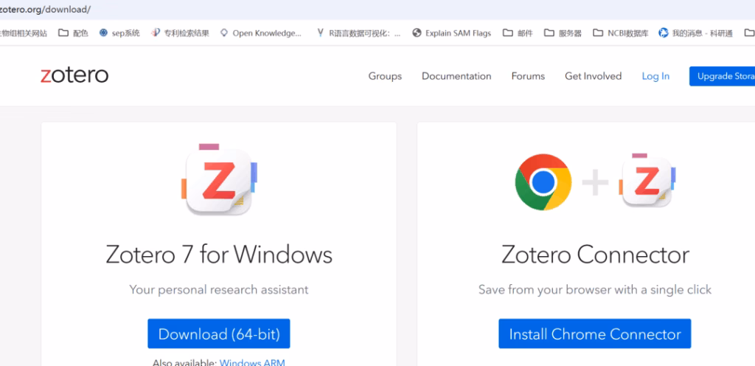Viewport: 755px width, 366px height.
Task: Open the R语言数据可视化 bookmark
Action: pyautogui.click(x=358, y=33)
